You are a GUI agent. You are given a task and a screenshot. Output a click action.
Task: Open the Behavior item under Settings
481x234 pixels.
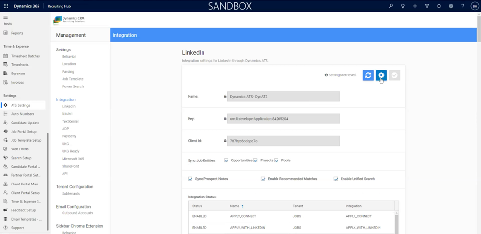tap(69, 56)
